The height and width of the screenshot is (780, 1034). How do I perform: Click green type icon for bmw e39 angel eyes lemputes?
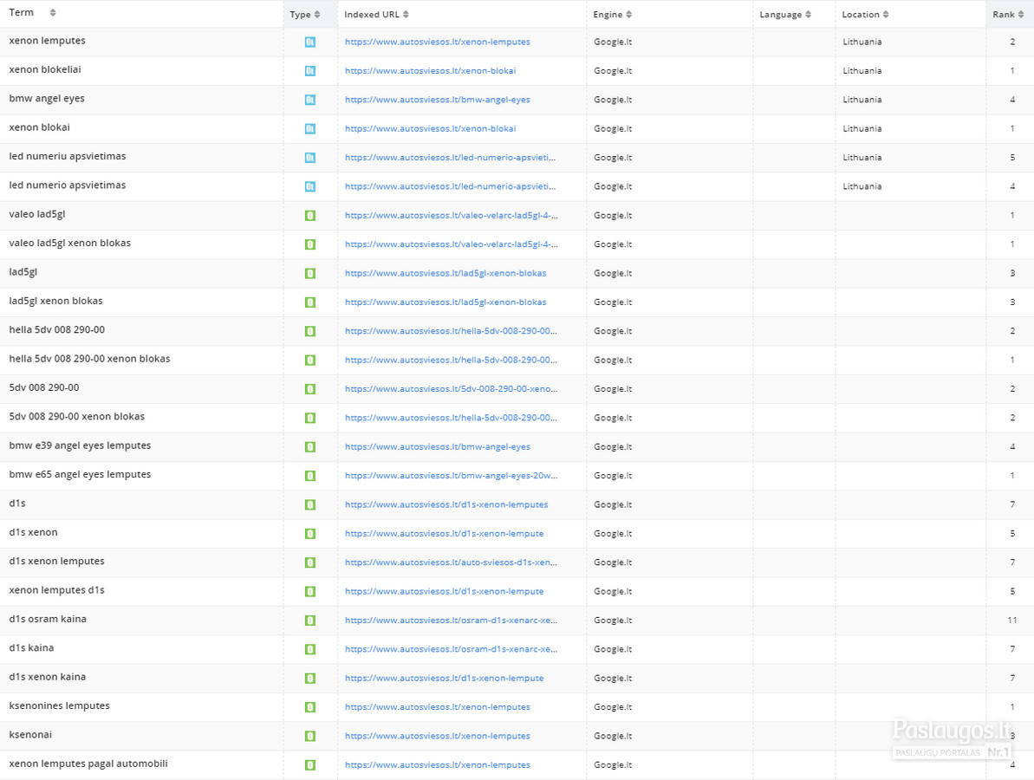tap(310, 447)
